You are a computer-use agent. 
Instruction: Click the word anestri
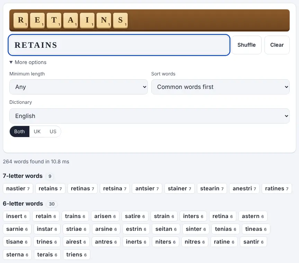[x=244, y=189]
